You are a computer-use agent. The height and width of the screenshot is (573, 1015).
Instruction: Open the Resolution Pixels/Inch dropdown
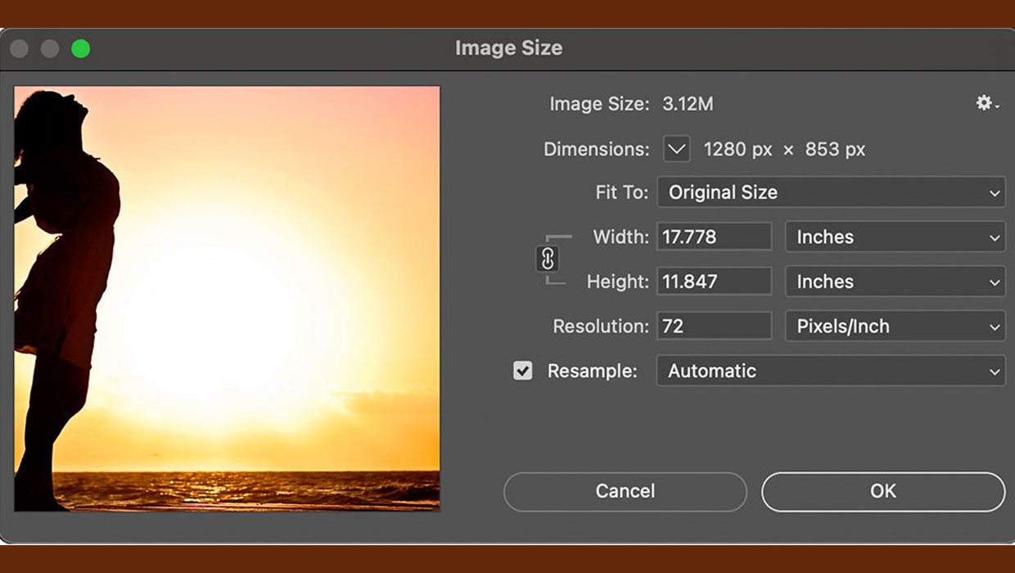[x=895, y=326]
